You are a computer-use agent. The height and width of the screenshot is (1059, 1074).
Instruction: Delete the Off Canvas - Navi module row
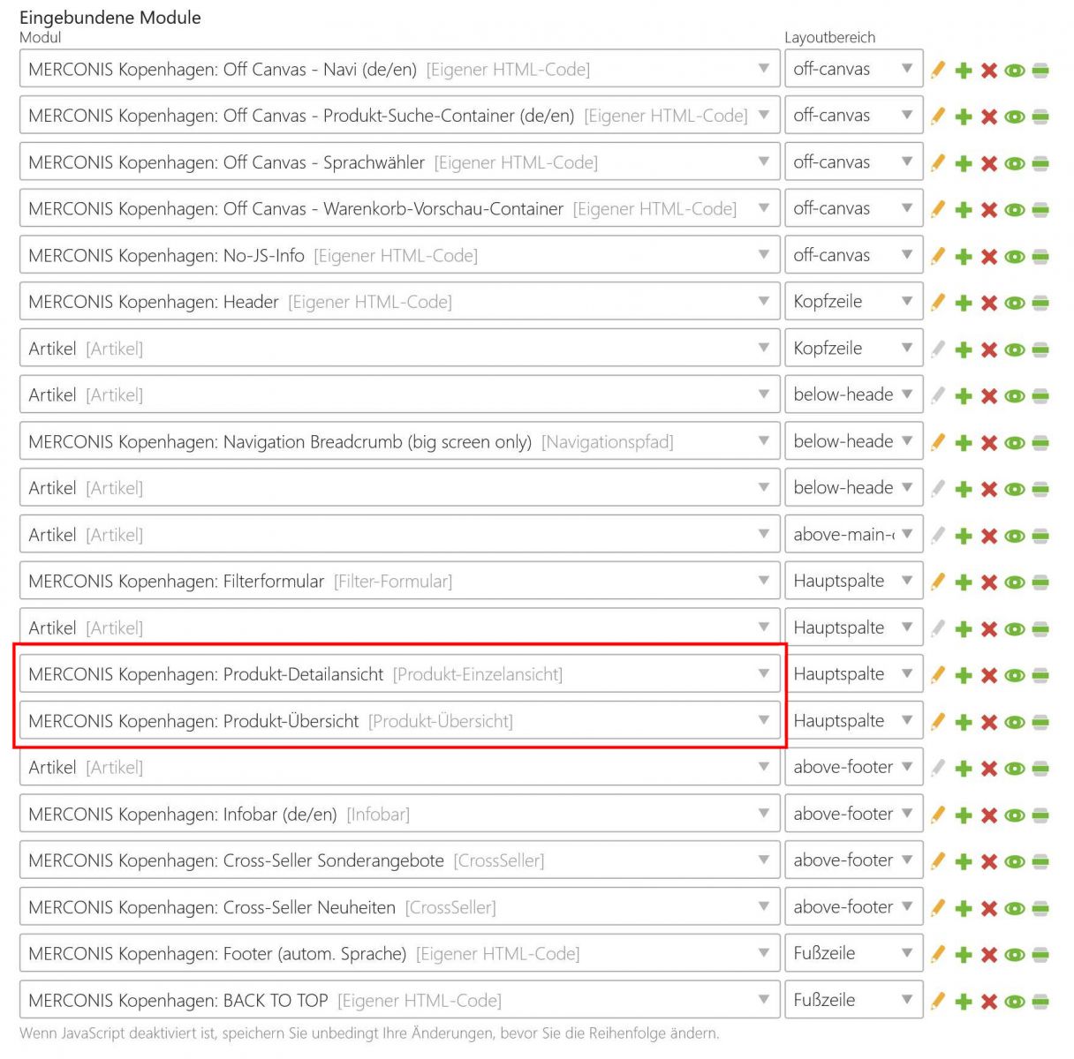click(x=989, y=71)
